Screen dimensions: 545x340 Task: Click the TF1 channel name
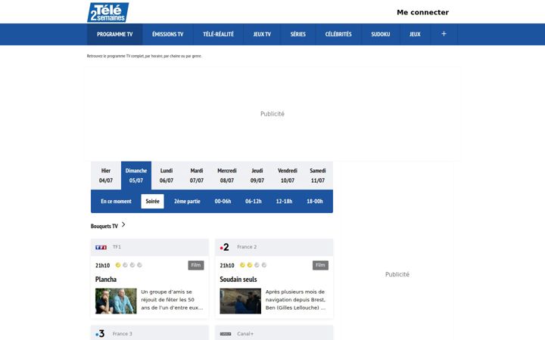[x=117, y=247]
